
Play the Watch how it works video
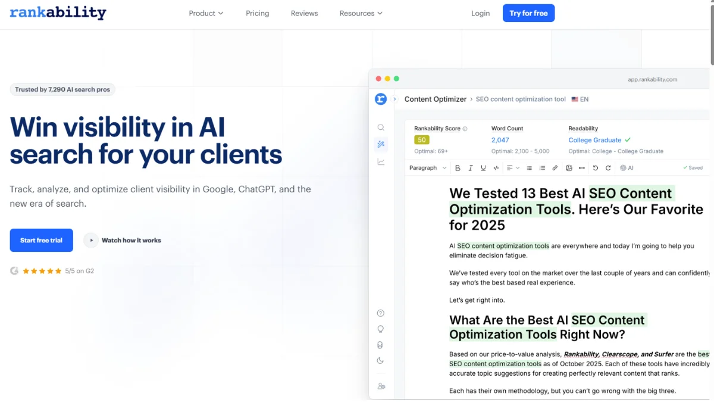click(123, 241)
